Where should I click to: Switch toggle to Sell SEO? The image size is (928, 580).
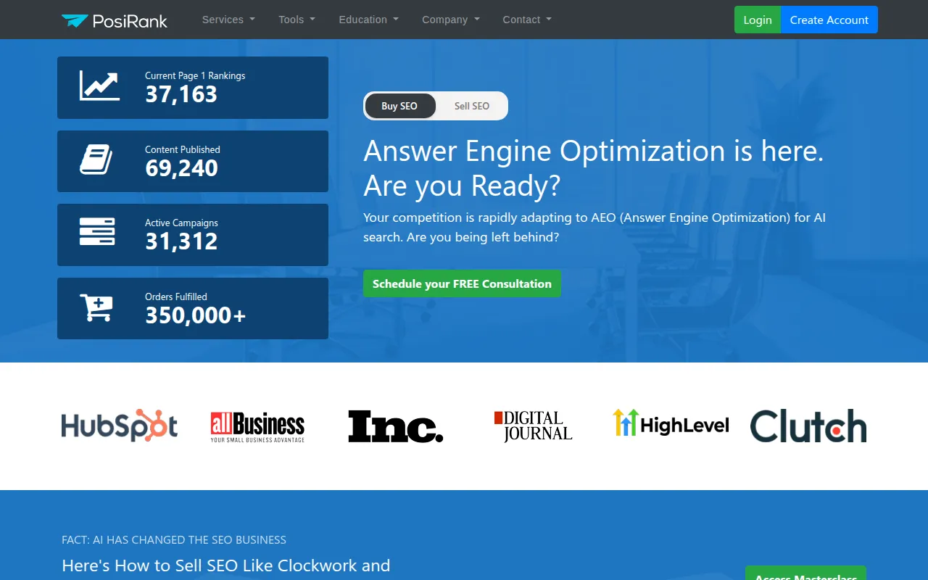(x=471, y=106)
